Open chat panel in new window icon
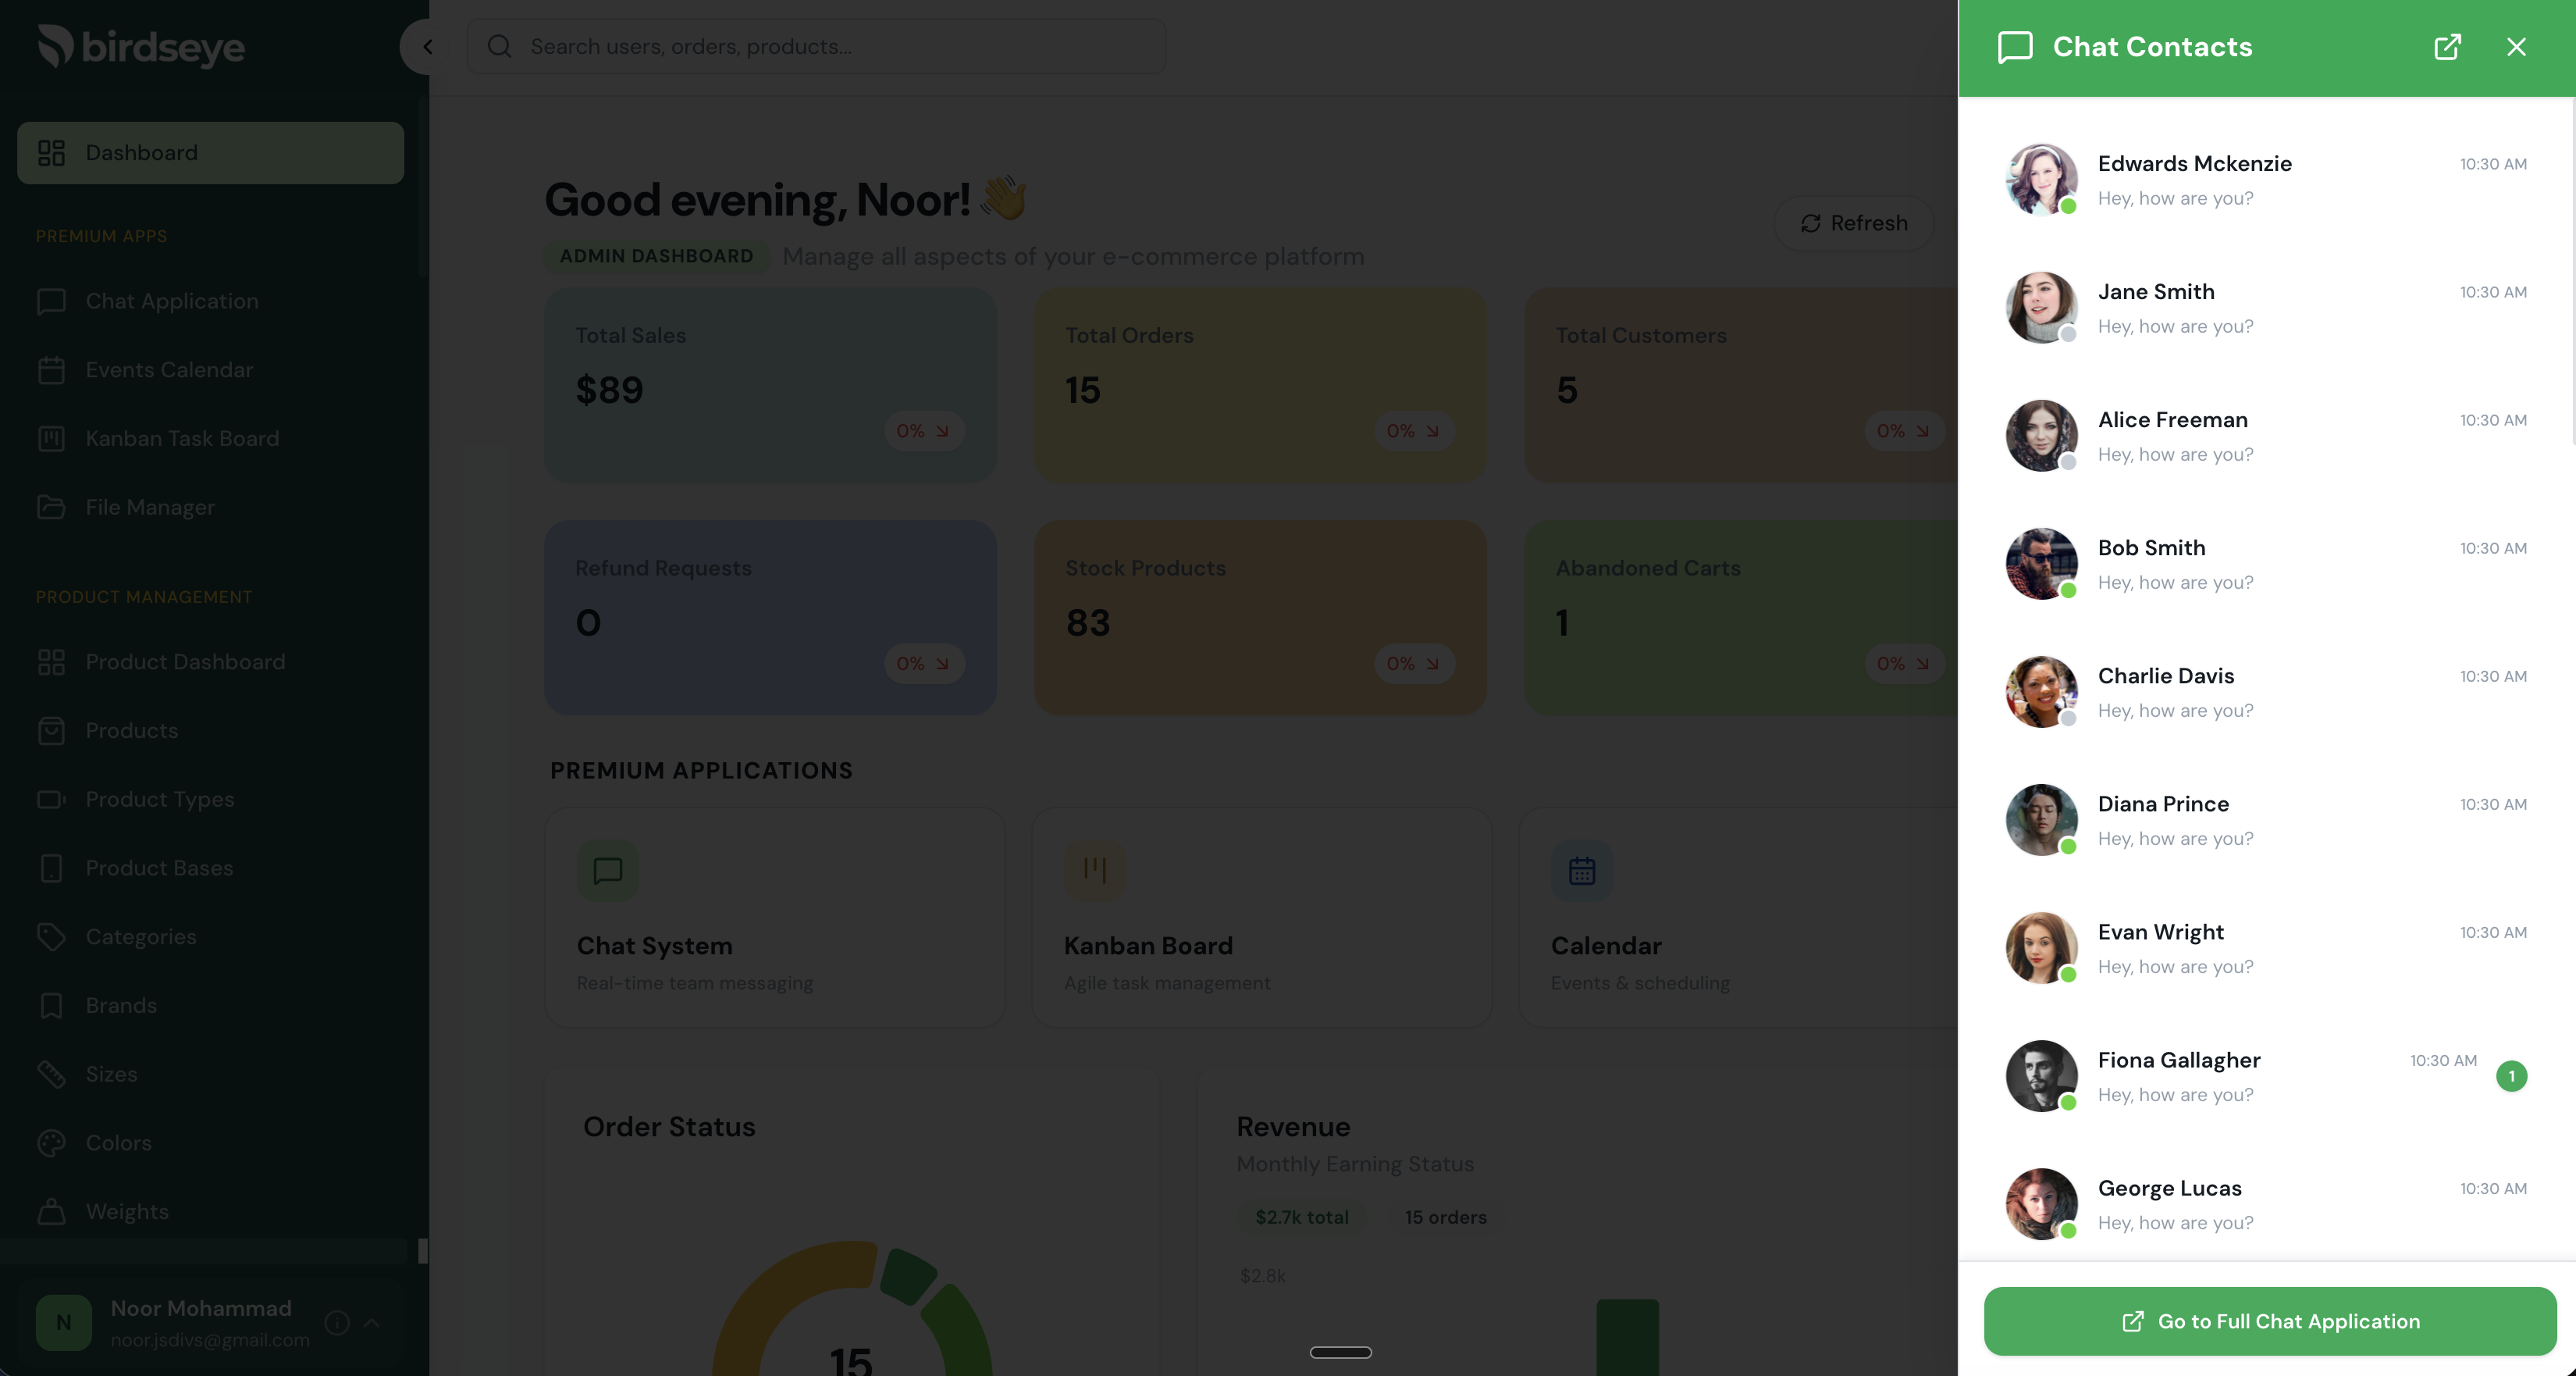 click(2446, 47)
